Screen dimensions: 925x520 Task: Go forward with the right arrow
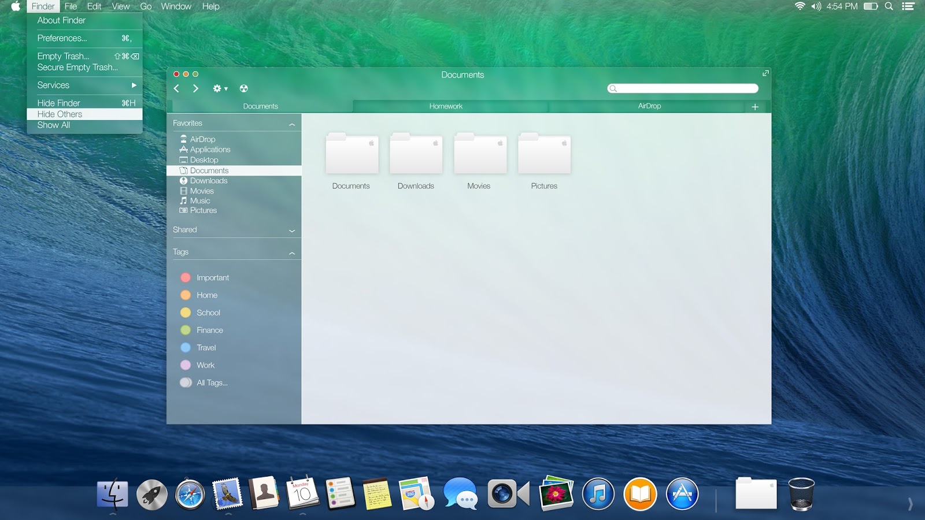(x=195, y=88)
